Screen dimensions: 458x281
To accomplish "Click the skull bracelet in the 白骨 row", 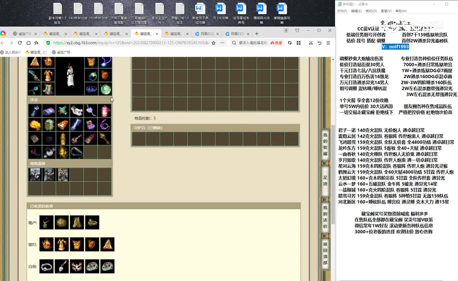I will pyautogui.click(x=47, y=267).
